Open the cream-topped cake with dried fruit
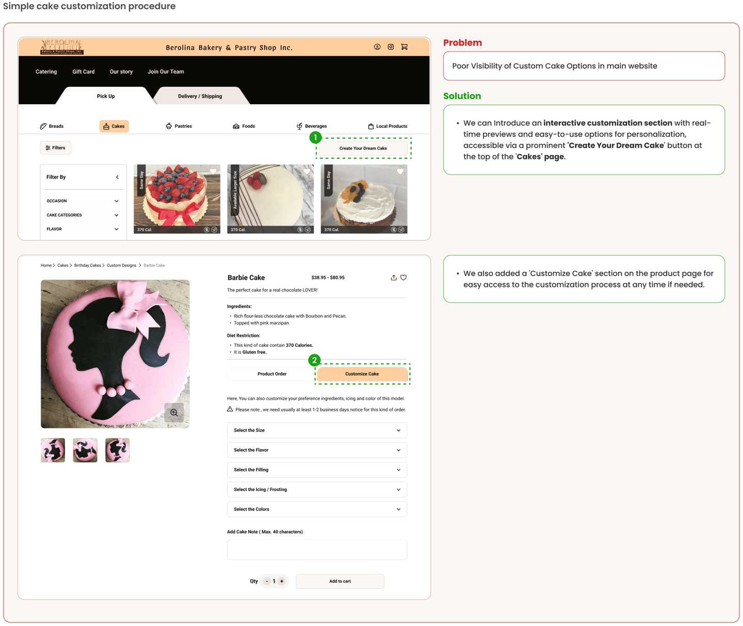The width and height of the screenshot is (743, 626). tap(364, 199)
